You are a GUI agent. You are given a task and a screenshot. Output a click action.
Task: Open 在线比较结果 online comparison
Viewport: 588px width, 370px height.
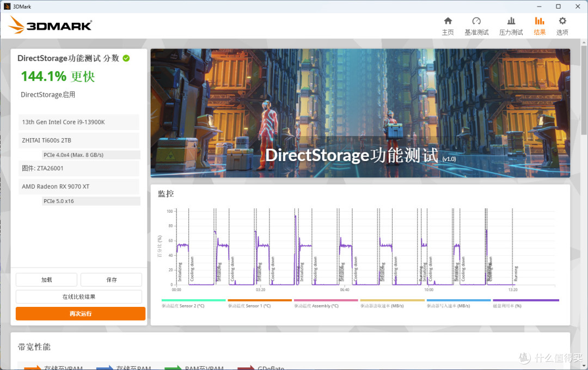(79, 297)
